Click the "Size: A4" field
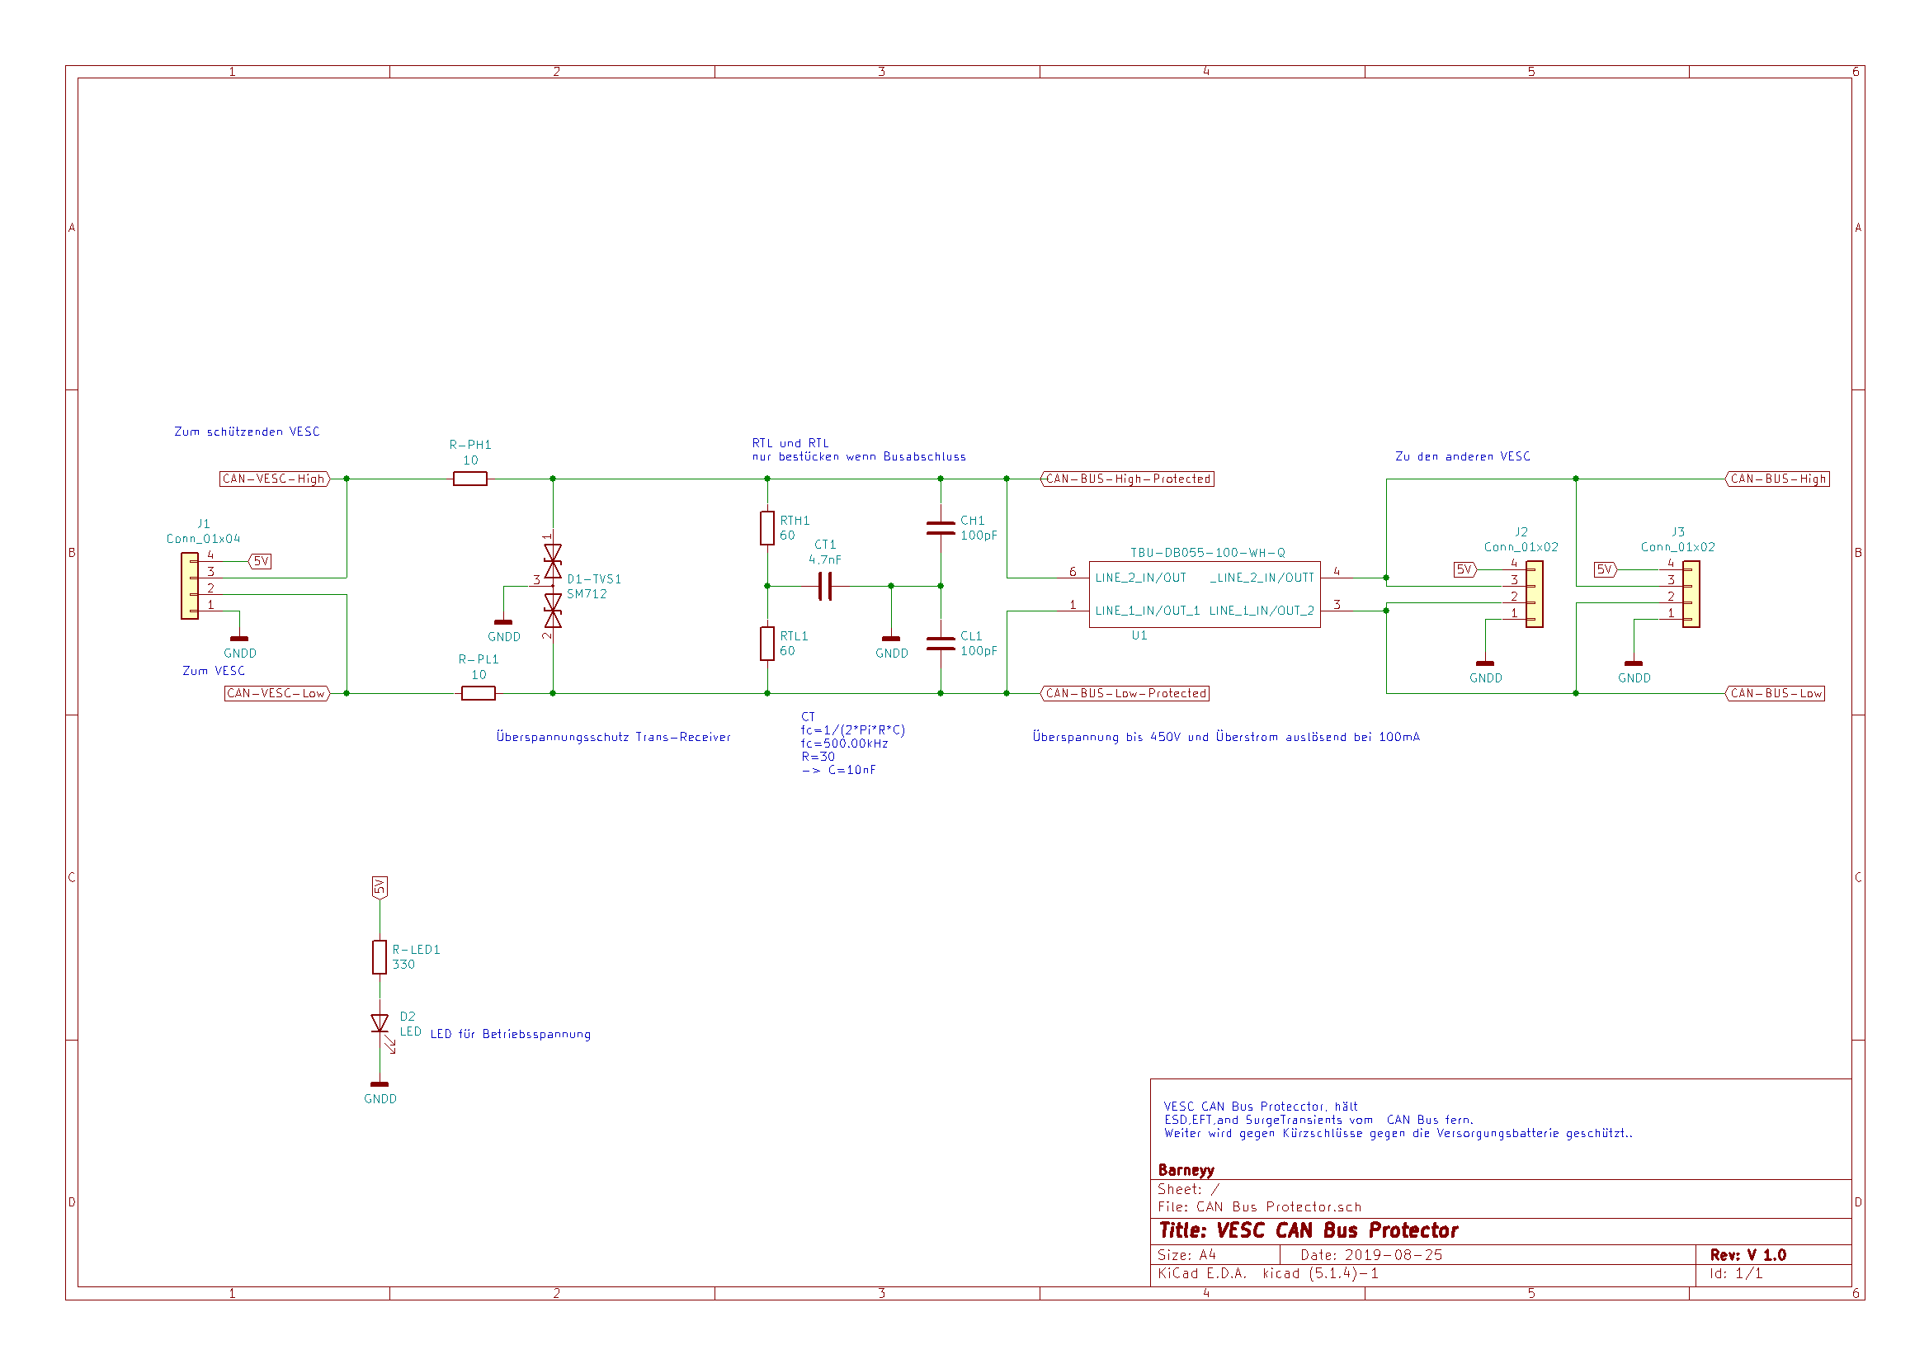The image size is (1929, 1364). tap(1186, 1255)
